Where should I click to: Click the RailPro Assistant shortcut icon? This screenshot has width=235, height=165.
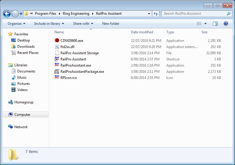tap(57, 59)
